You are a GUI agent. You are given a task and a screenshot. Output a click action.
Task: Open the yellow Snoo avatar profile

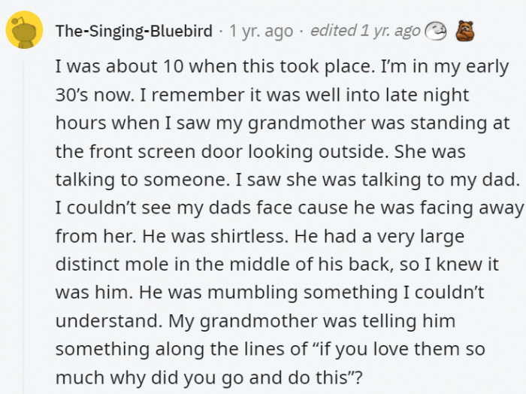(x=25, y=30)
